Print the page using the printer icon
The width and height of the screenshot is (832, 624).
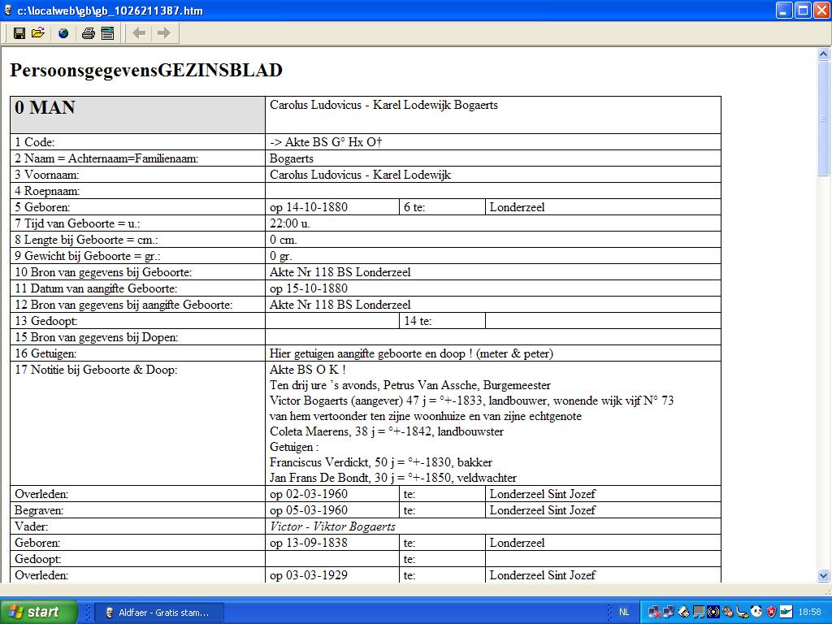click(88, 33)
